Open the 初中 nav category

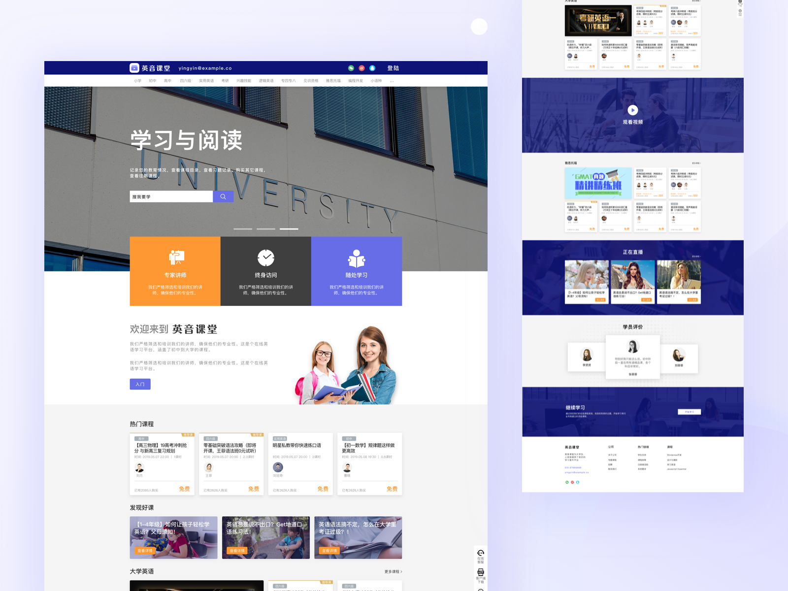(153, 81)
